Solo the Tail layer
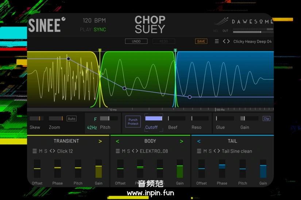Screen dimensions: 301x200 click(x=210, y=151)
